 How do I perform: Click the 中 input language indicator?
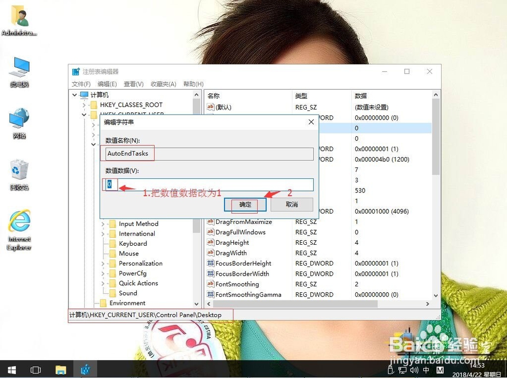(426, 370)
